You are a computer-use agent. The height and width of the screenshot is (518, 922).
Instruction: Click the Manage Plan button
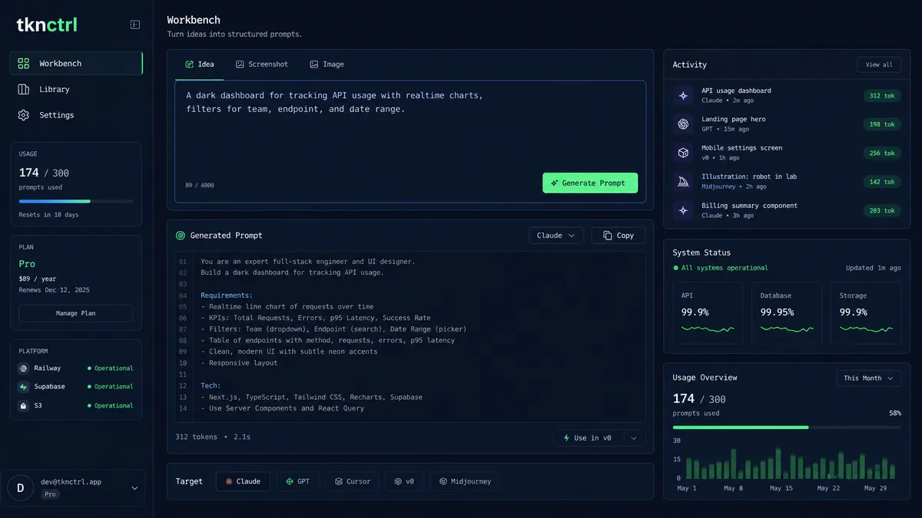tap(76, 313)
